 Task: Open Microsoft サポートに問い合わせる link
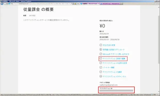tap(116, 54)
